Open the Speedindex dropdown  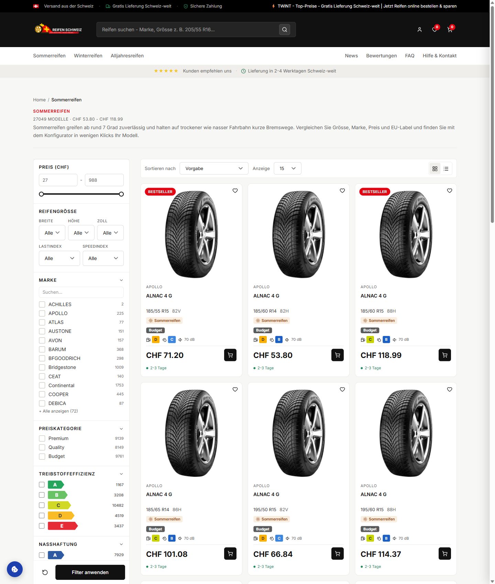(103, 258)
